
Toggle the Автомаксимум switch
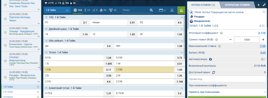tap(263, 59)
